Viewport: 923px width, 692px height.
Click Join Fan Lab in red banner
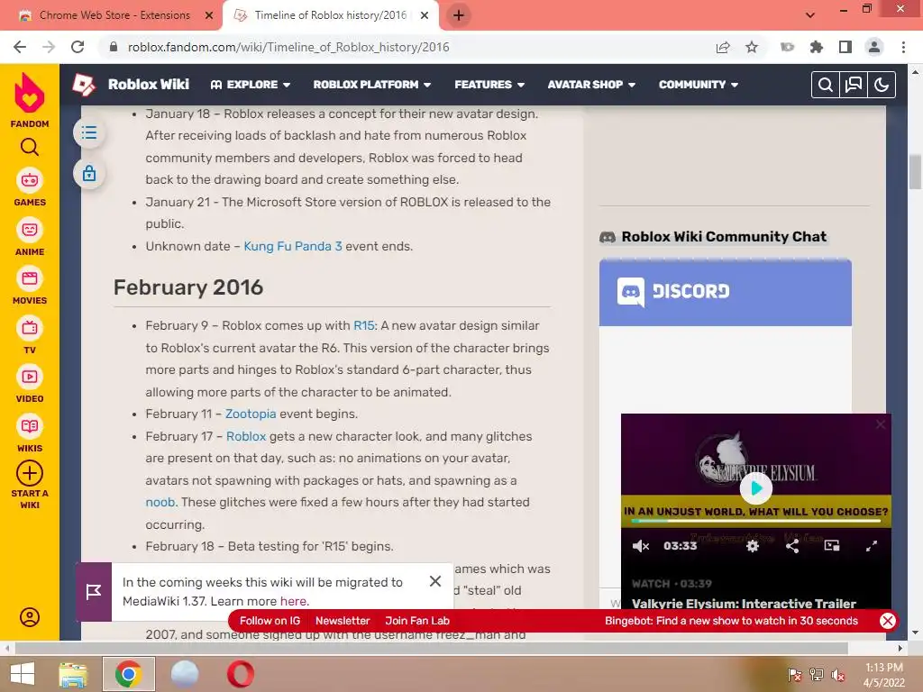(417, 620)
